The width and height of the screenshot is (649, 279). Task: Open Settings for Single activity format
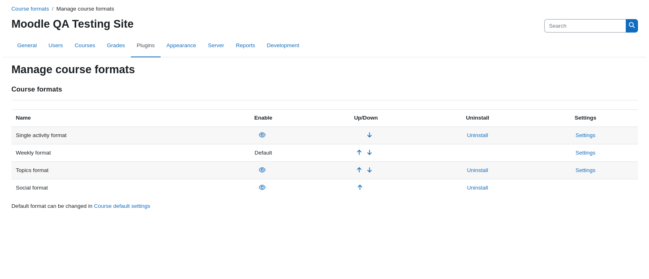[585, 135]
